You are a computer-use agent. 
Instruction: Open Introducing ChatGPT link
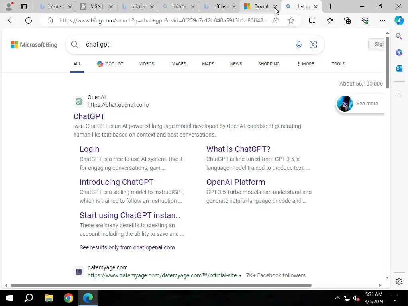click(x=117, y=182)
